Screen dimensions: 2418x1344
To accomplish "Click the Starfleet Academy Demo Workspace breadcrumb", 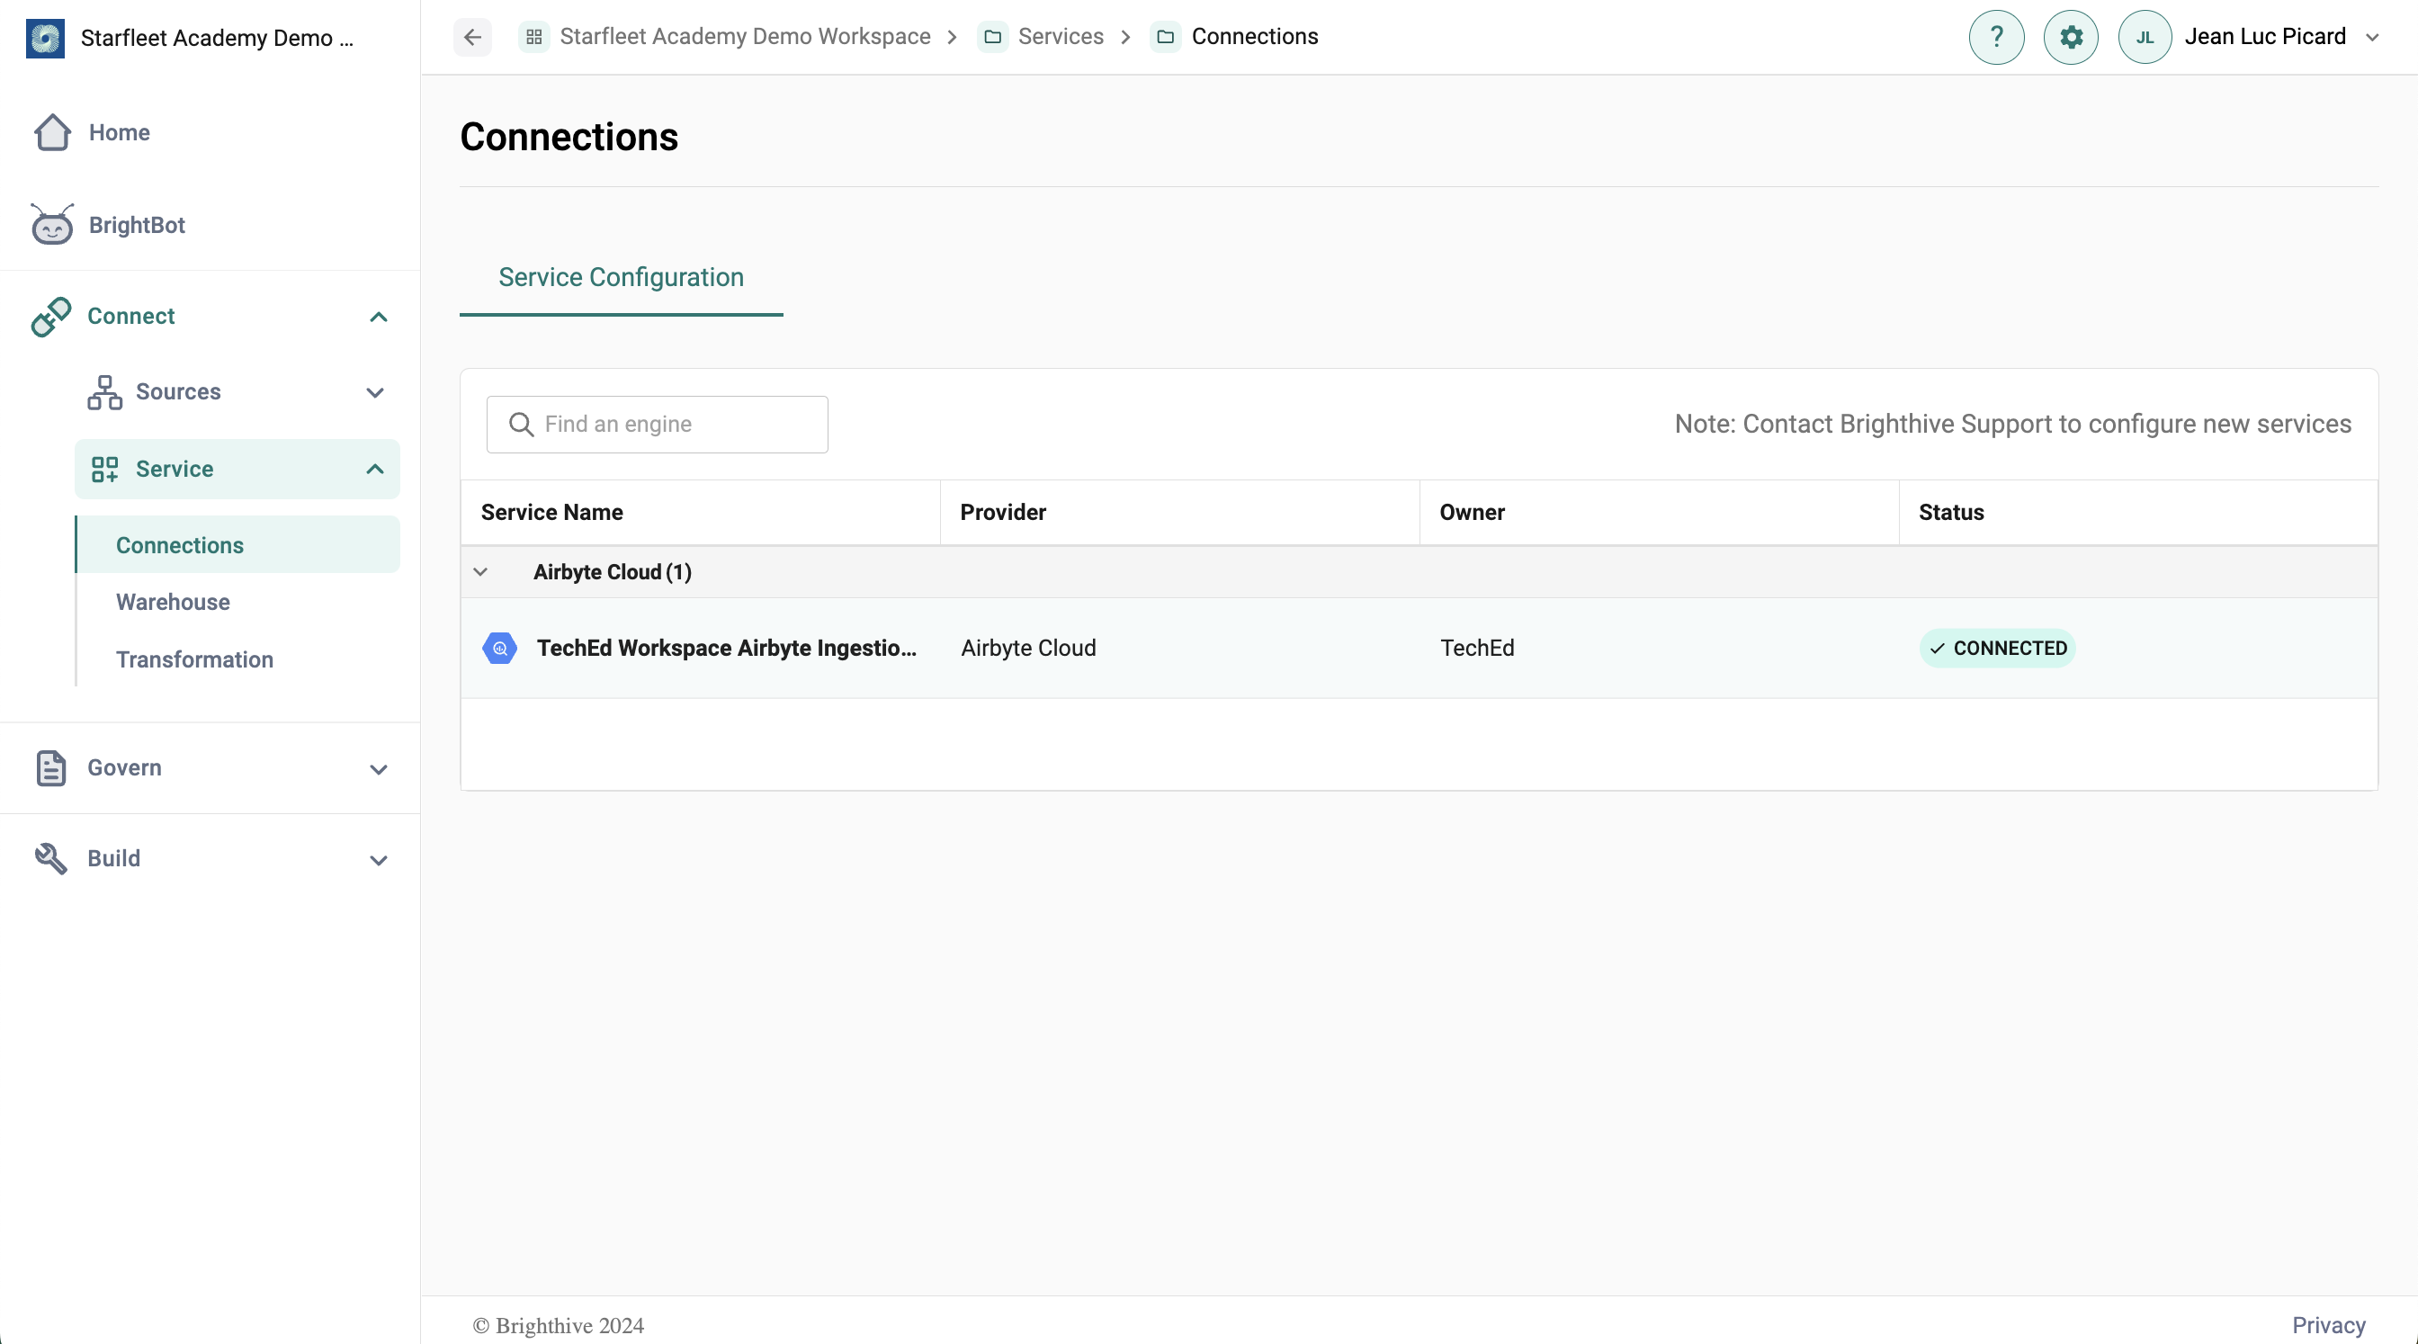I will 746,37.
